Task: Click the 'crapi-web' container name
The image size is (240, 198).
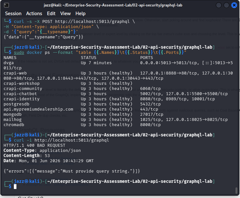Action: tap(15, 73)
